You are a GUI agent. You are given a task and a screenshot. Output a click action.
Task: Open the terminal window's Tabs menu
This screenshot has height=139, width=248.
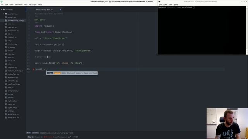(x=170, y=5)
